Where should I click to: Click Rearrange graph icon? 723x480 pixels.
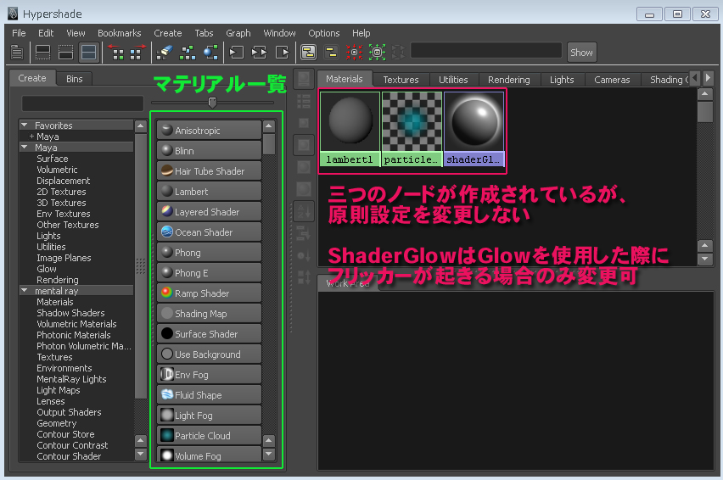coord(188,52)
